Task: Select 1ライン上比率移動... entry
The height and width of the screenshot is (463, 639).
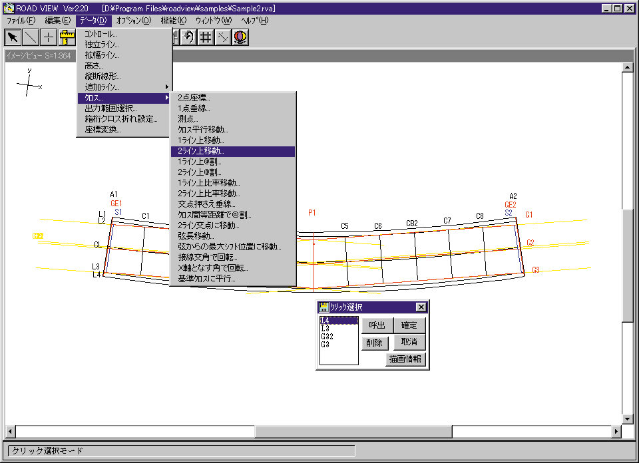Action: pyautogui.click(x=233, y=183)
